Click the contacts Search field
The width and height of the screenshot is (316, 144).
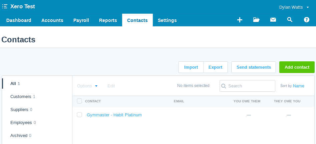247,86
